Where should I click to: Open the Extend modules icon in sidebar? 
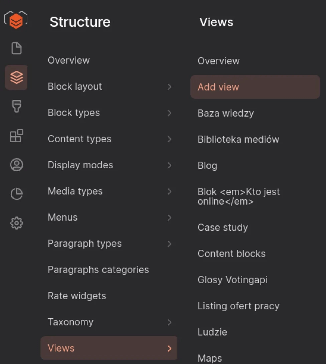(x=16, y=136)
